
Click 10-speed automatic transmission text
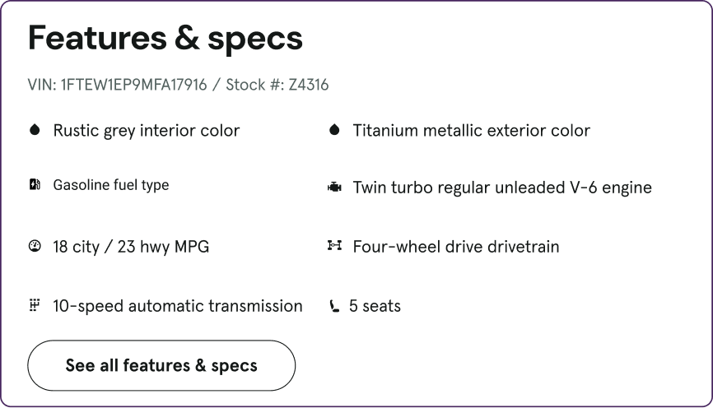point(178,306)
